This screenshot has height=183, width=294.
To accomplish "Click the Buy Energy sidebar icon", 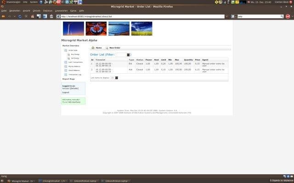I will pos(68,54).
